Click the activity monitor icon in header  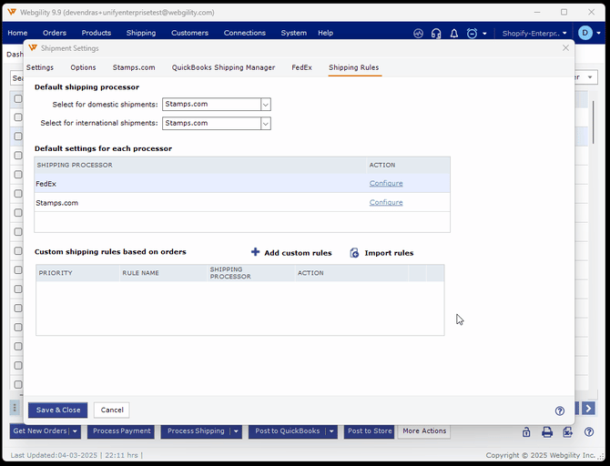coord(419,34)
